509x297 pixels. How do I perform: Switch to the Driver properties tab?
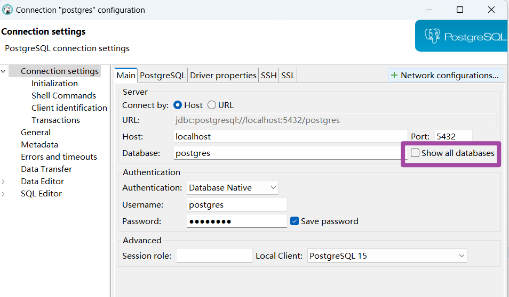tap(223, 76)
